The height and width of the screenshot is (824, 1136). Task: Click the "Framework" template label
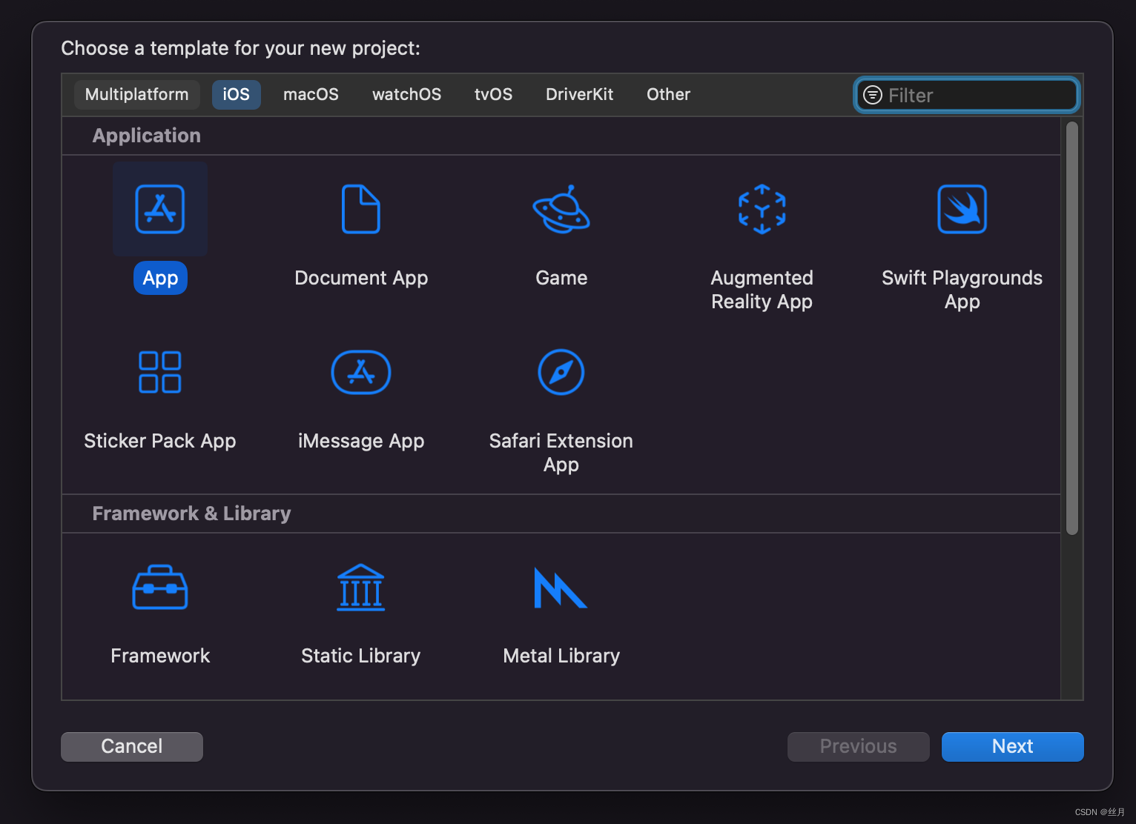click(160, 656)
